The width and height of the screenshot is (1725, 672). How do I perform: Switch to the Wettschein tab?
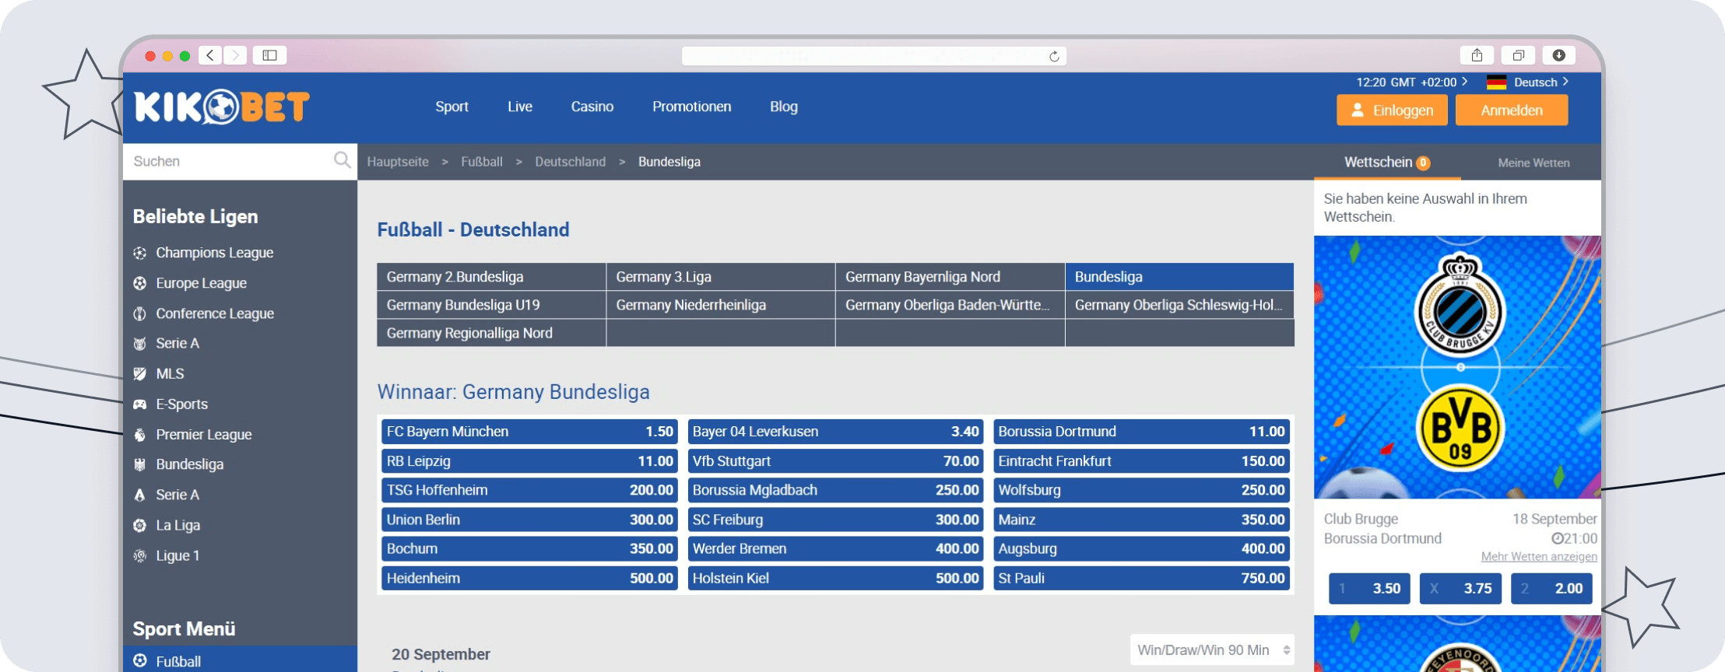click(x=1386, y=162)
